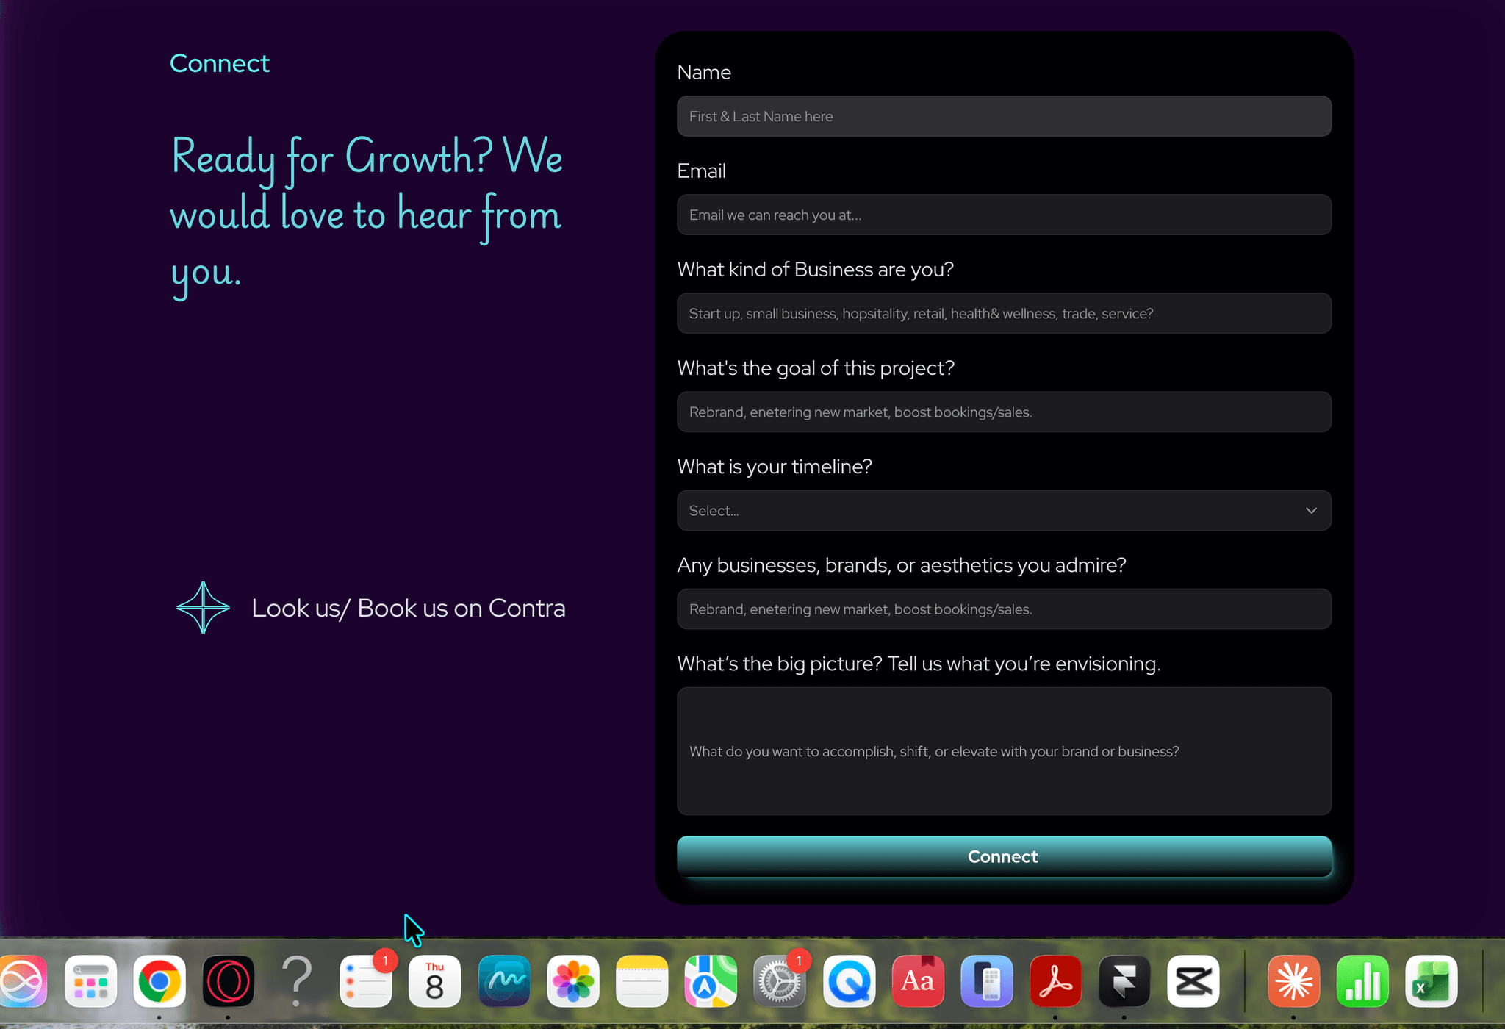
Task: Click the big picture text area
Action: point(1004,751)
